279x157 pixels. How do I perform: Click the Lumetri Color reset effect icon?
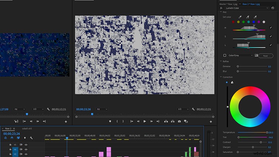click(x=273, y=8)
